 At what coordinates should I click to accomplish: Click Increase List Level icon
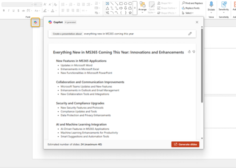[83, 4]
